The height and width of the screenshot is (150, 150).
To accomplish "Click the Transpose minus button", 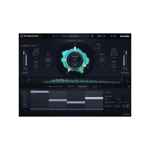I will [115, 106].
